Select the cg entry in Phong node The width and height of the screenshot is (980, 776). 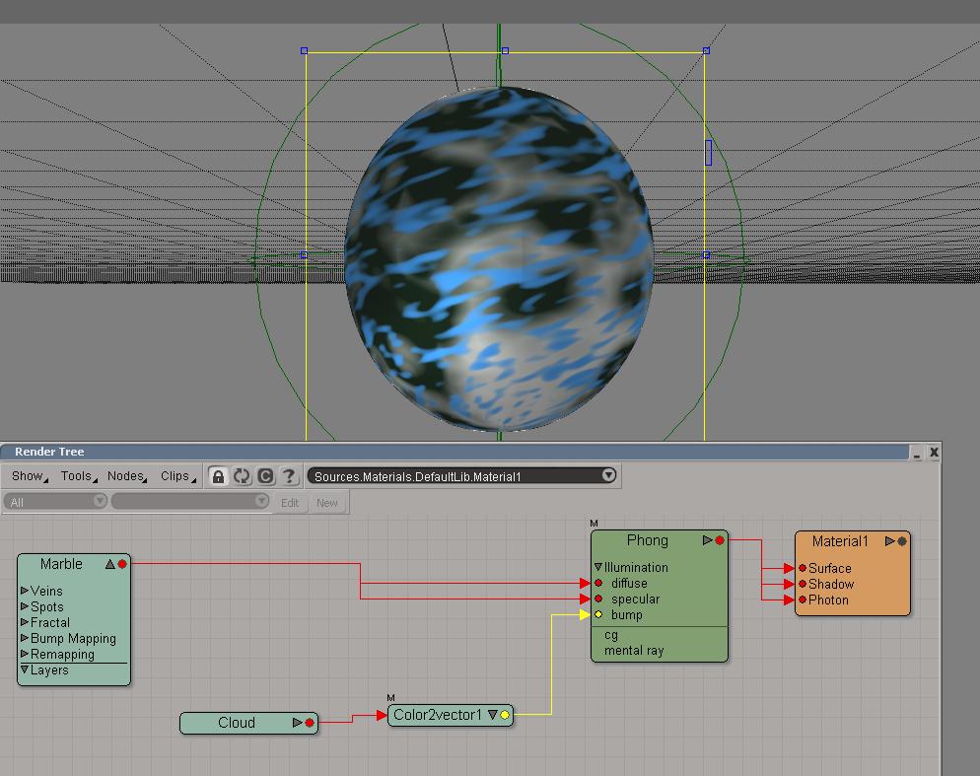611,635
